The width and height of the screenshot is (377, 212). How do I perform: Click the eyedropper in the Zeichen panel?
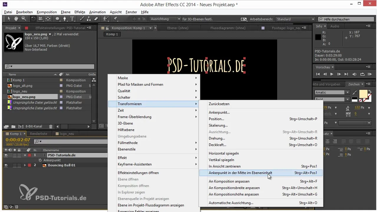(355, 92)
